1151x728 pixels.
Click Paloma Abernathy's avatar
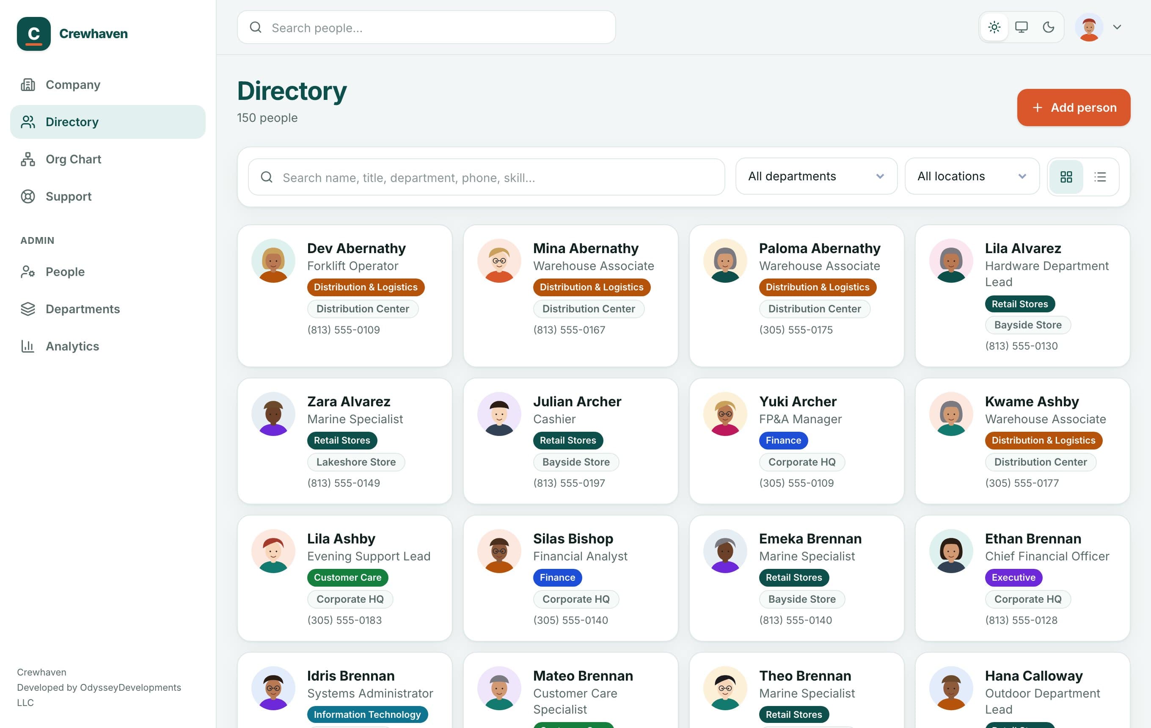(725, 261)
